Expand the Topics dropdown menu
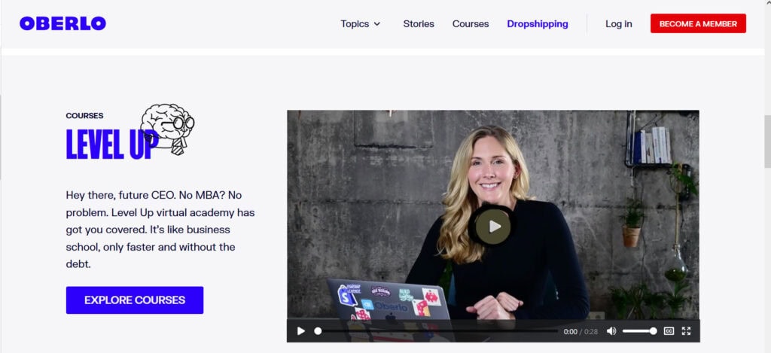Screen dimensions: 771x353 tap(355, 23)
